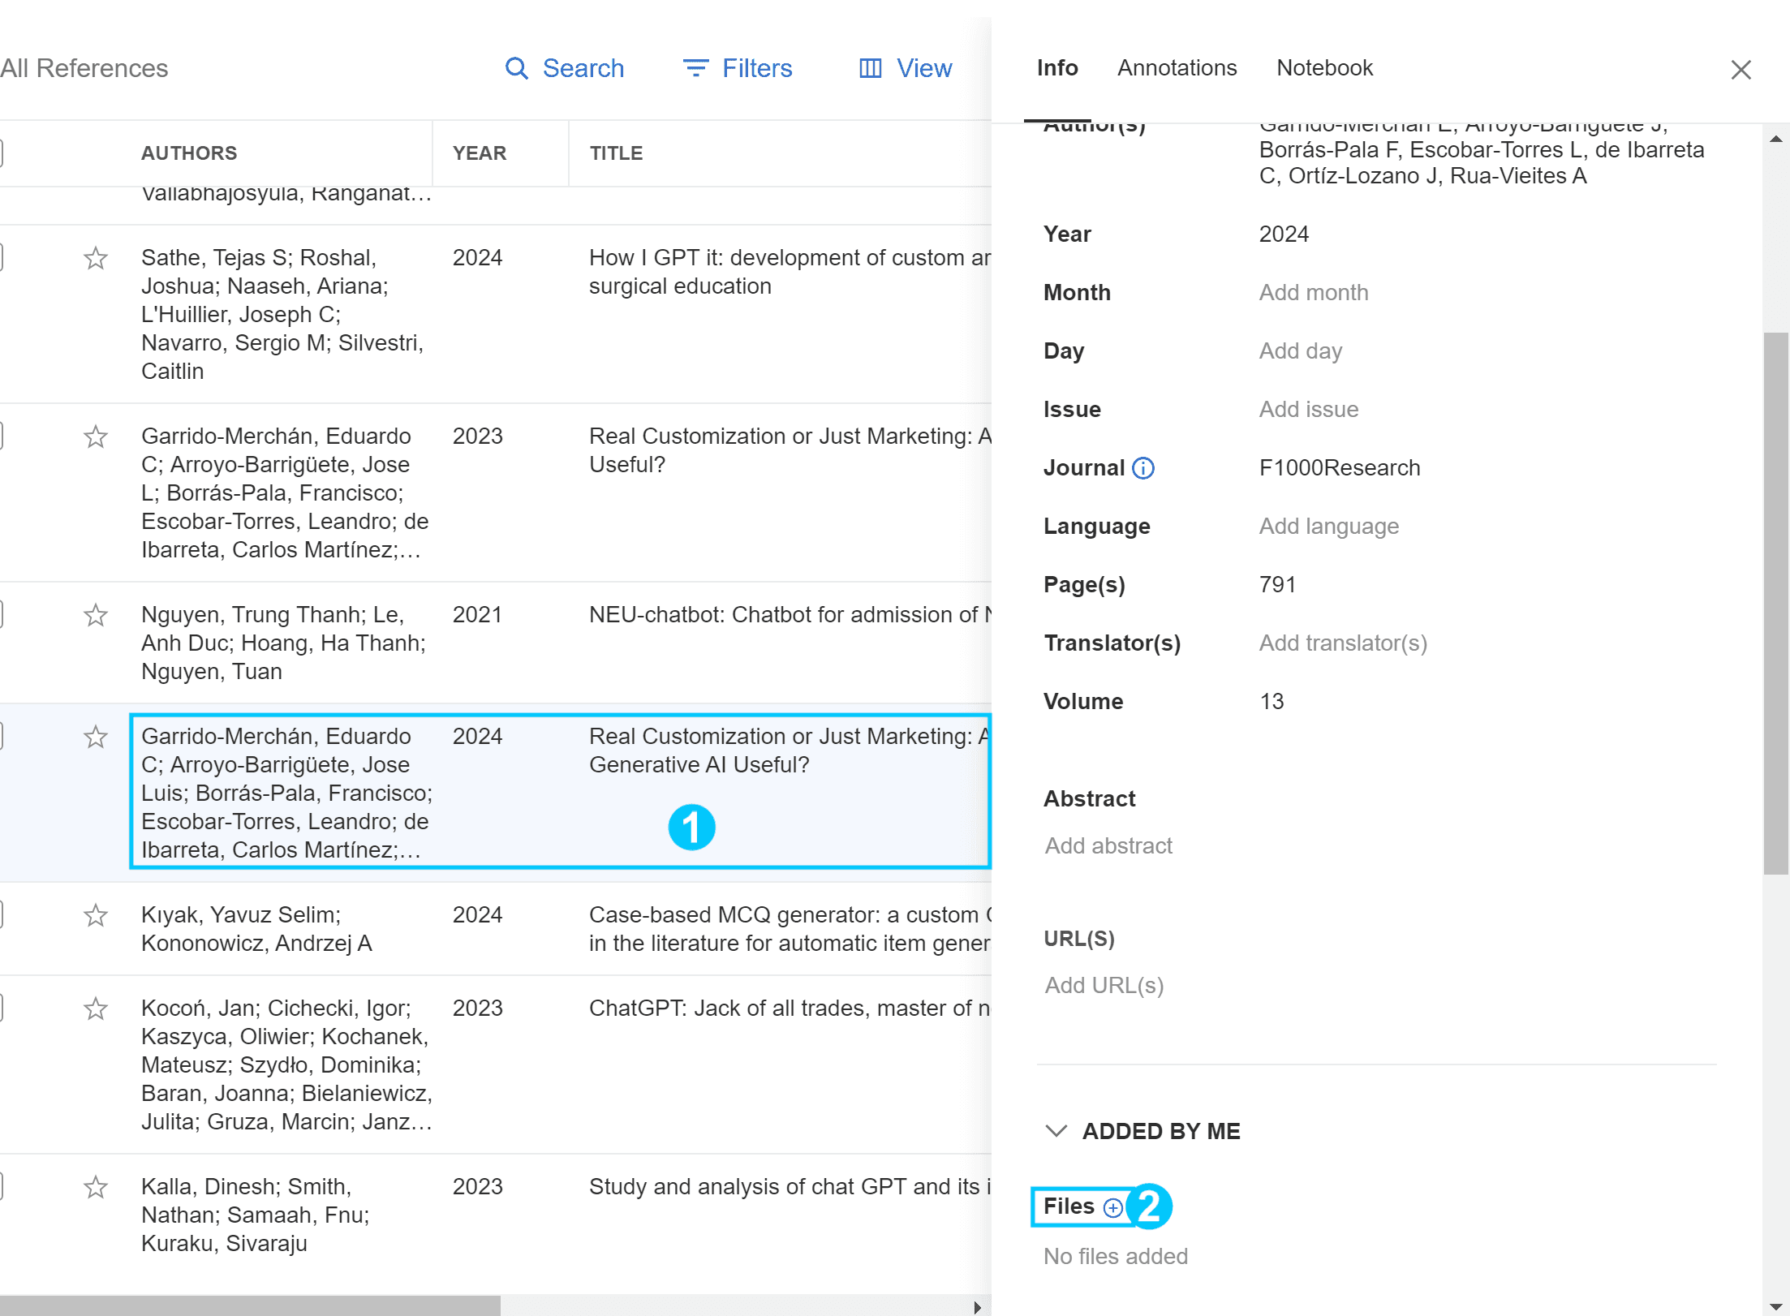Click the panel scrollbar down arrow

pyautogui.click(x=1776, y=1305)
